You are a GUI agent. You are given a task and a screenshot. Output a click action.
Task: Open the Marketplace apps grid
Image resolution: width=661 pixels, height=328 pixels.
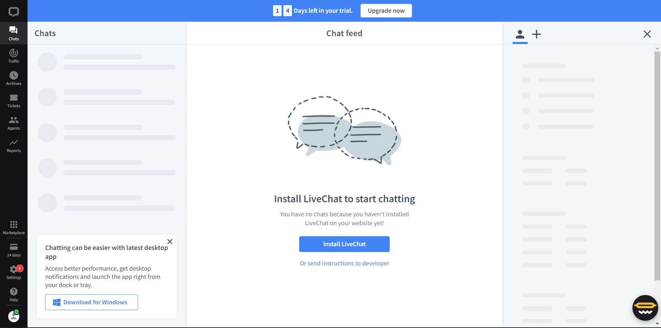(14, 228)
